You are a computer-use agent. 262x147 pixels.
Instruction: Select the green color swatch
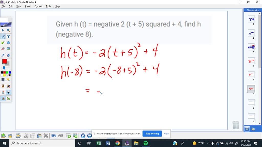[x=7, y=72]
